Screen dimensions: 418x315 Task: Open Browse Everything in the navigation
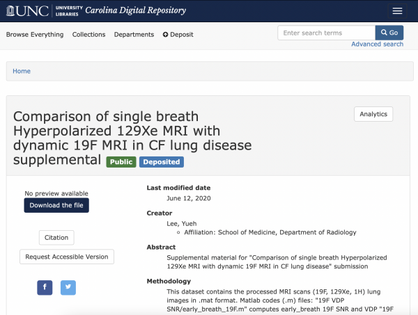pos(35,34)
